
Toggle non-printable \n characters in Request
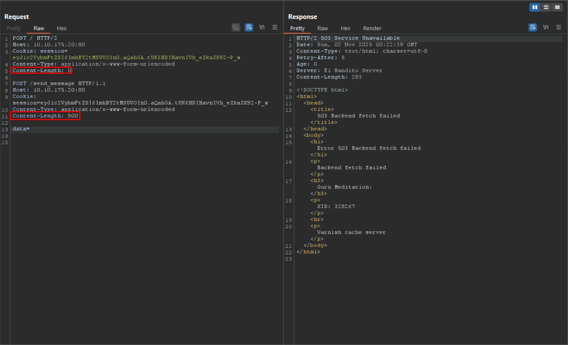262,27
